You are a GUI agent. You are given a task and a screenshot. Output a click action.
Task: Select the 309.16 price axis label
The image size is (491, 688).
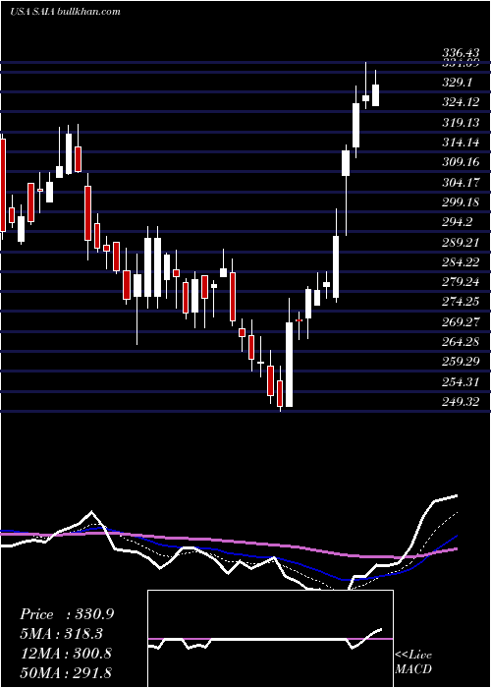point(461,162)
